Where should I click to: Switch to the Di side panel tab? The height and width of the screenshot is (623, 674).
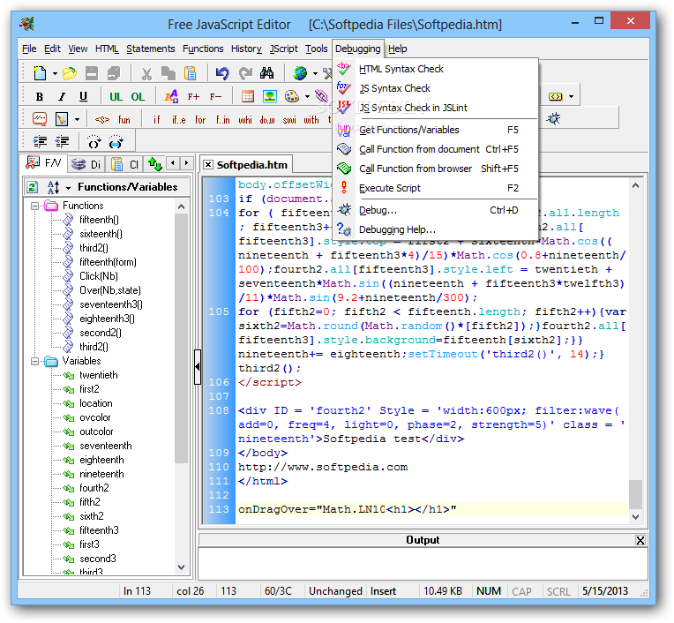coord(86,164)
